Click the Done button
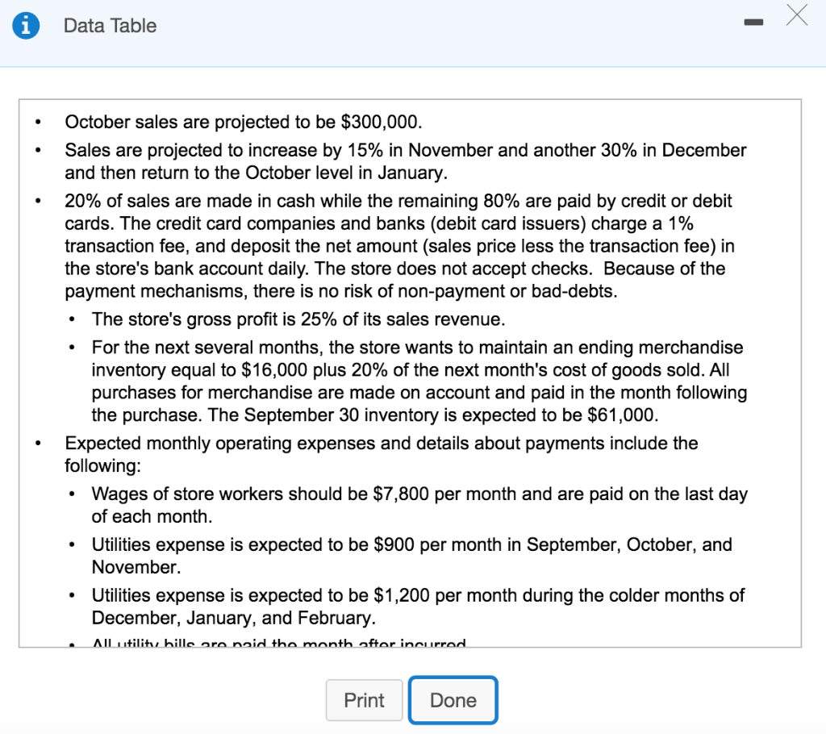Image resolution: width=826 pixels, height=734 pixels. [453, 700]
